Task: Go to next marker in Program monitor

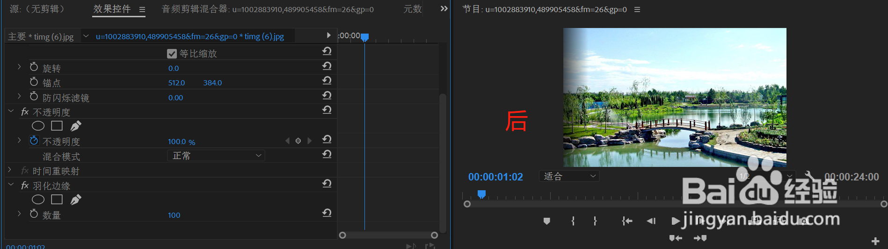Action: [x=700, y=238]
